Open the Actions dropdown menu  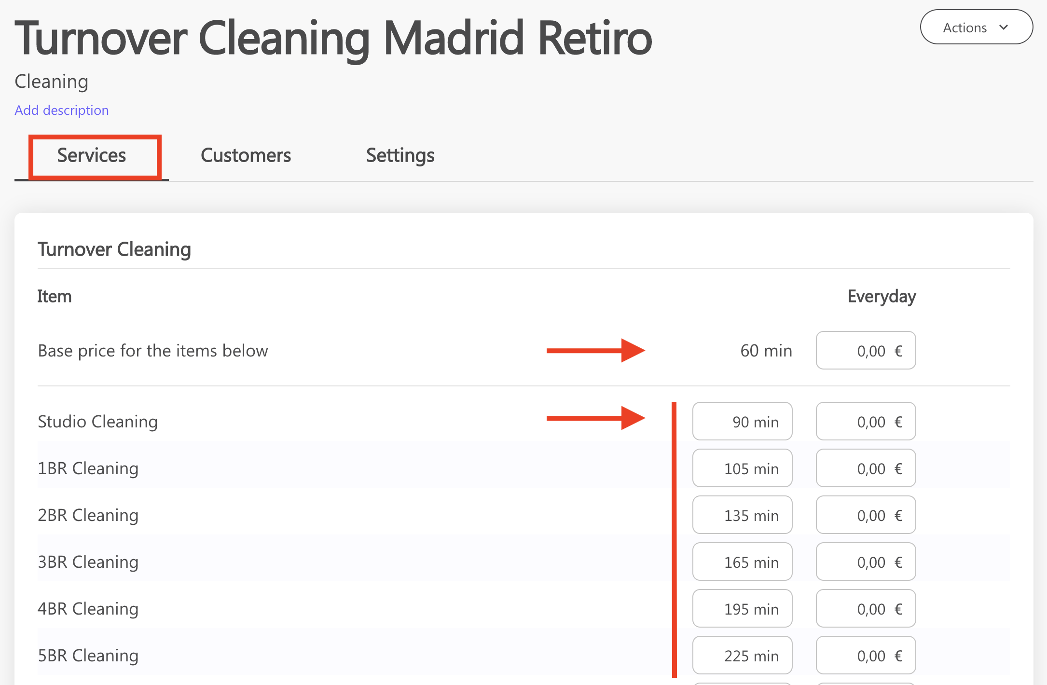click(976, 27)
